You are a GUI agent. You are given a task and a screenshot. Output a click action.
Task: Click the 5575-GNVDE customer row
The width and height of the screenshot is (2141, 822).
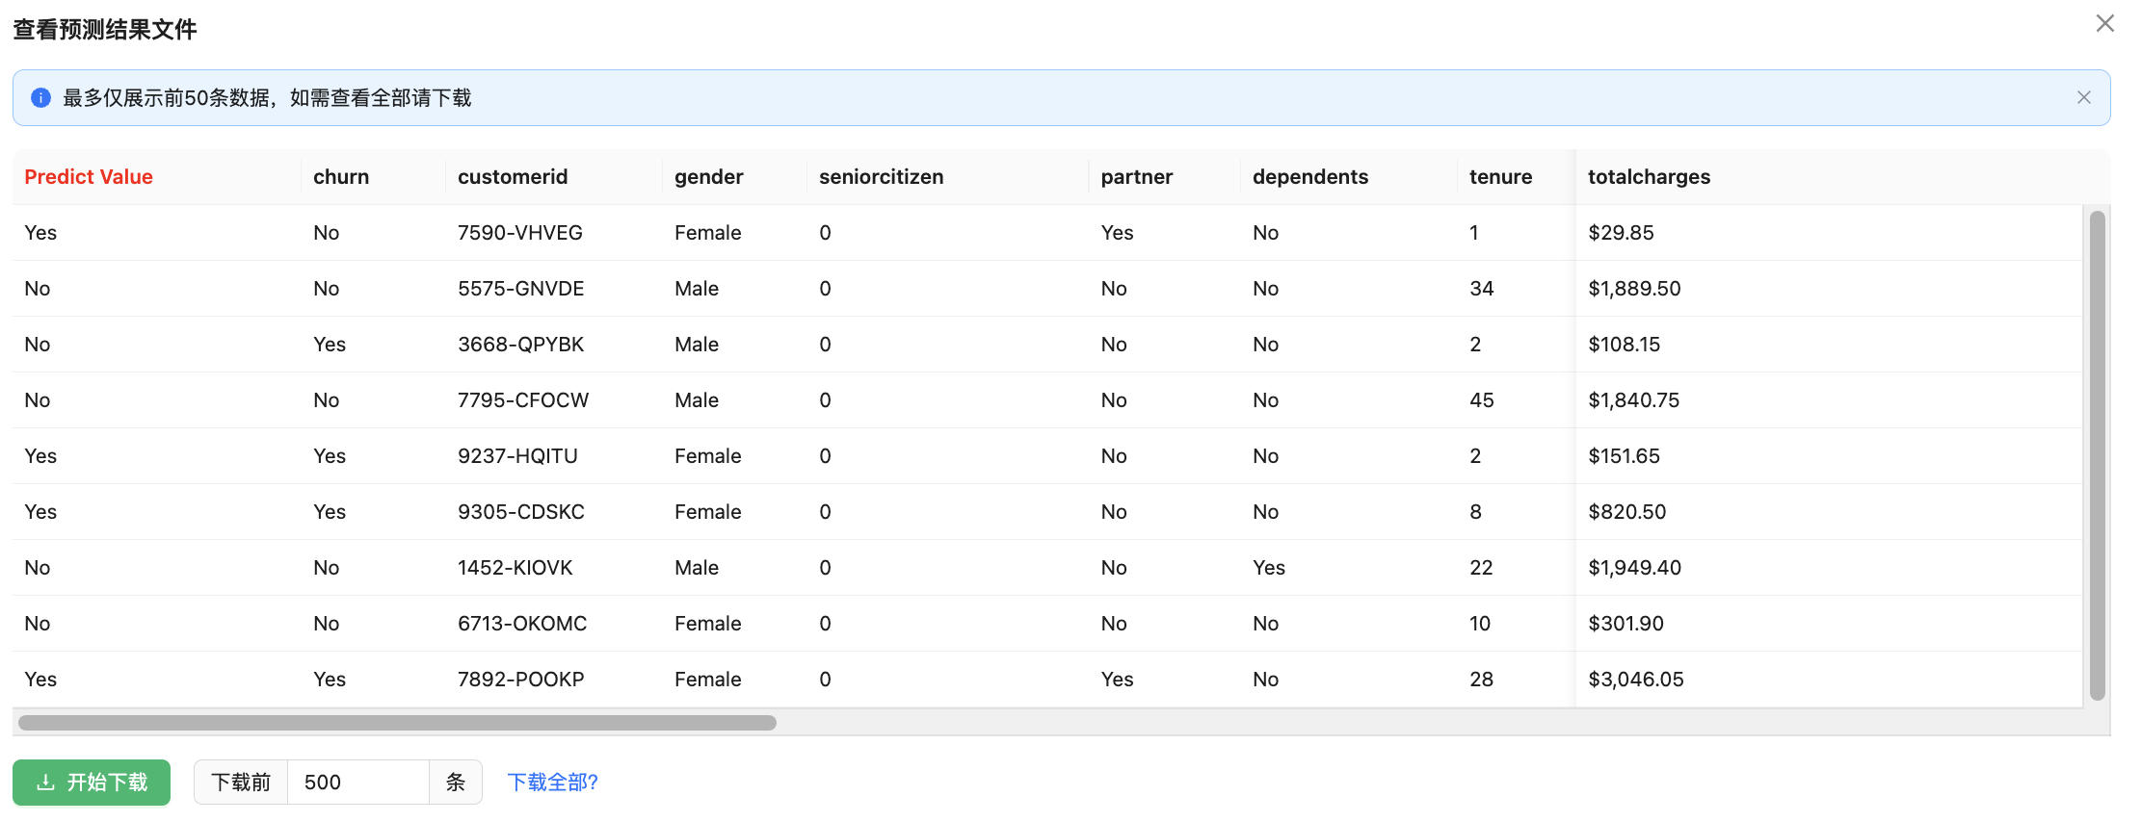coord(521,289)
